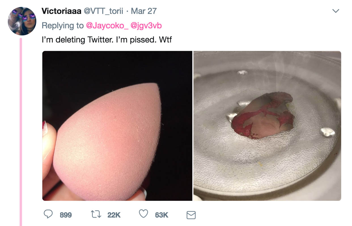Click the Victoriaaa display name
The height and width of the screenshot is (226, 352).
[61, 11]
